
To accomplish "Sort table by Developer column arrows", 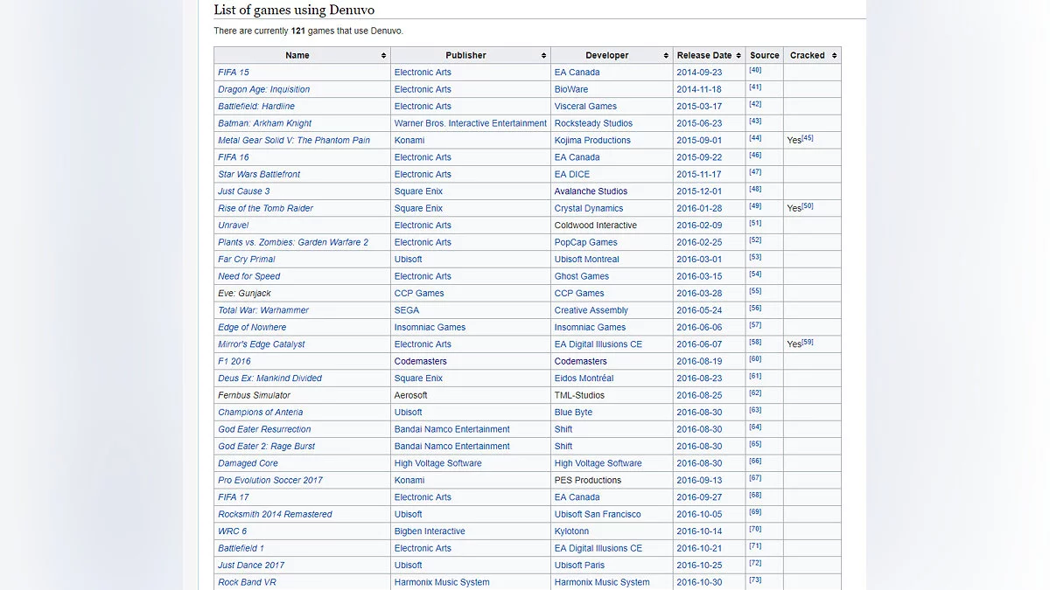I will tap(667, 55).
